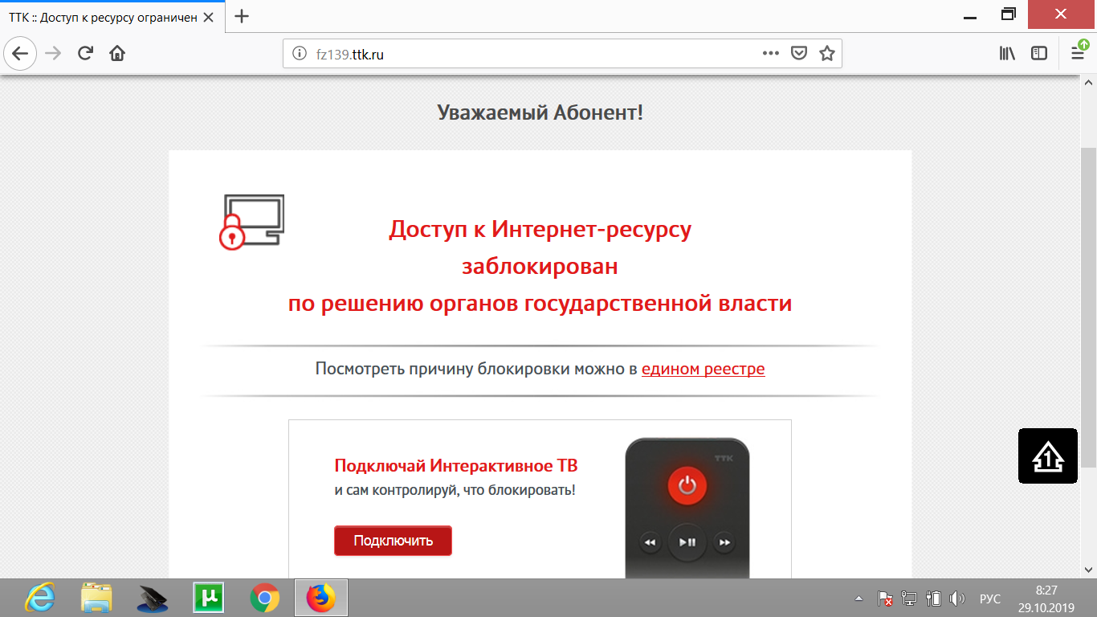Open the volume control in tray
Screen dimensions: 1097x617
[x=956, y=599]
